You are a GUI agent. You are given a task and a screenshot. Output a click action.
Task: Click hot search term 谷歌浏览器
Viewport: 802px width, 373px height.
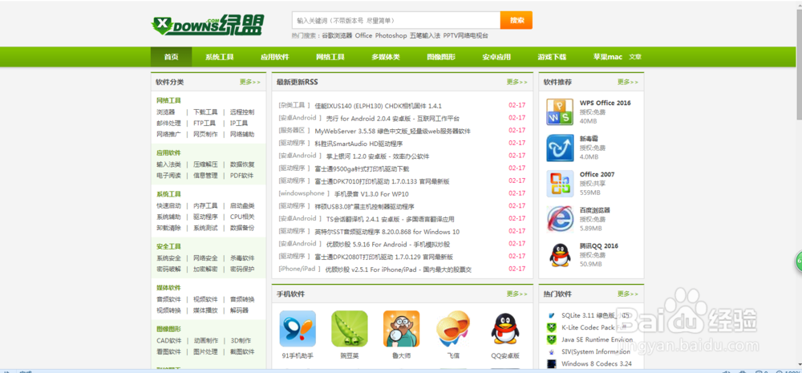[337, 36]
